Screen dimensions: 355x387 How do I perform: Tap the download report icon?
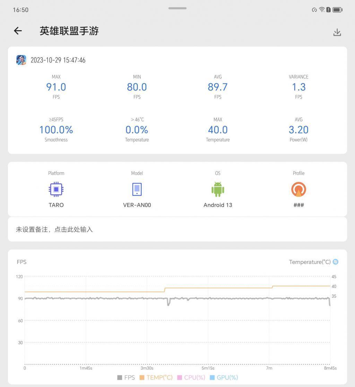(x=337, y=32)
